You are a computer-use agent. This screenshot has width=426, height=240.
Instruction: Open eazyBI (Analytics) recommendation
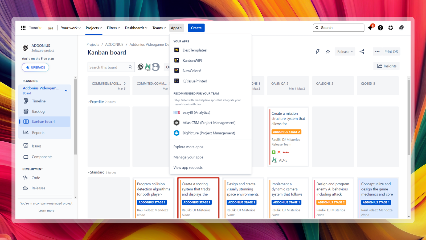pos(210,113)
